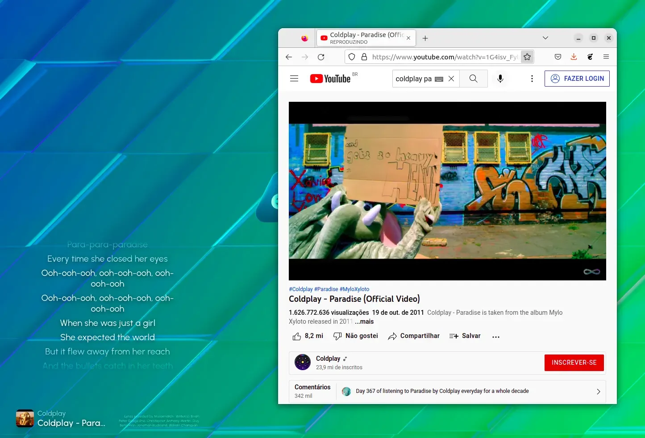Open Firefox application menu
This screenshot has width=645, height=438.
(x=606, y=57)
